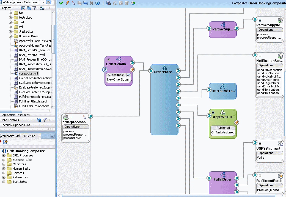Click the filter icon in Data Controls
The height and width of the screenshot is (197, 286).
(x=45, y=120)
